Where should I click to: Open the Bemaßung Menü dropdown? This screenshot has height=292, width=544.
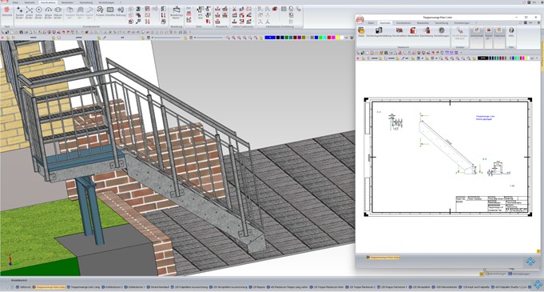coord(177,13)
